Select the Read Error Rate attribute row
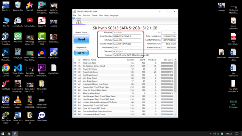Image resolution: width=242 pixels, height=136 pixels. coord(124,63)
